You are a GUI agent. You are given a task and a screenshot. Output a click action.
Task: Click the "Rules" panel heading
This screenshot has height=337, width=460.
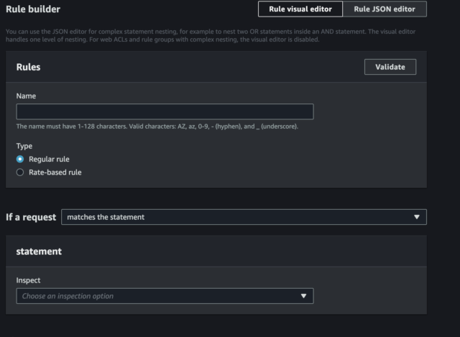(28, 67)
